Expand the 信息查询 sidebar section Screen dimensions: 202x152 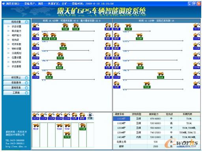coord(16,83)
